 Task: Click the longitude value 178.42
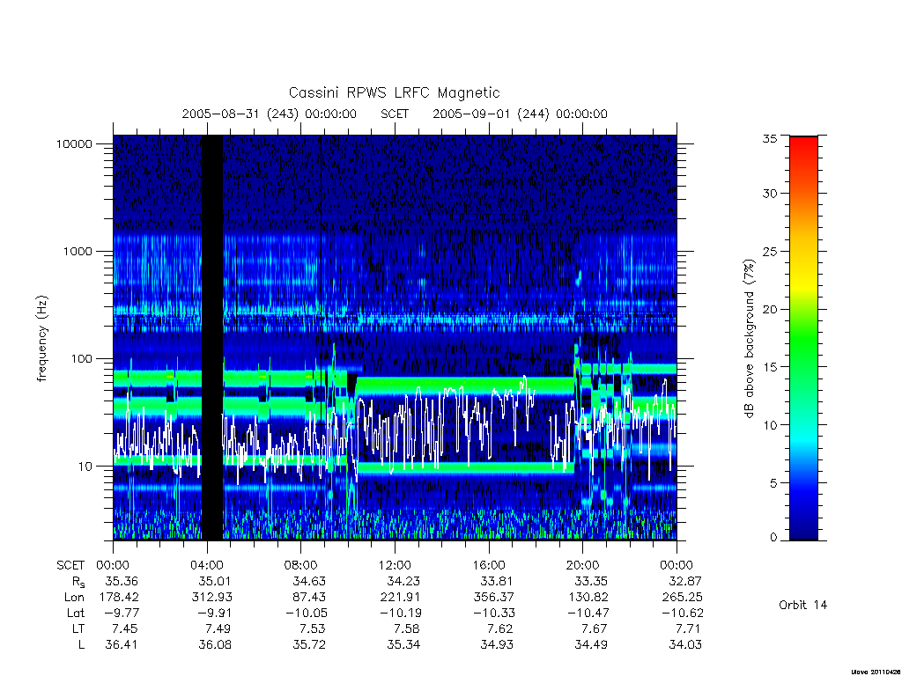click(119, 598)
